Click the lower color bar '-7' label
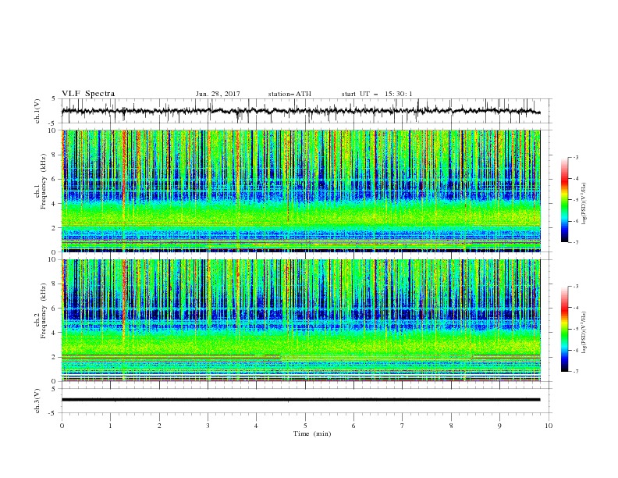618x478 pixels. tap(575, 372)
